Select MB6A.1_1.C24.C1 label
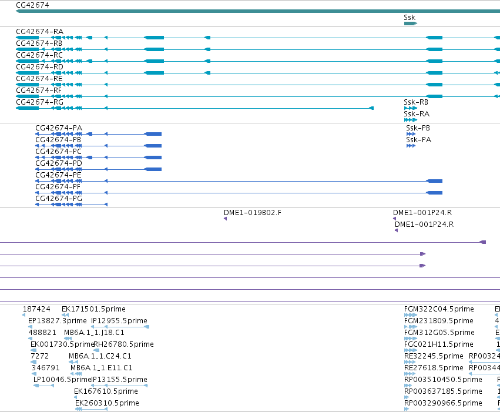Screen dimensions: 500x412 tap(100, 356)
